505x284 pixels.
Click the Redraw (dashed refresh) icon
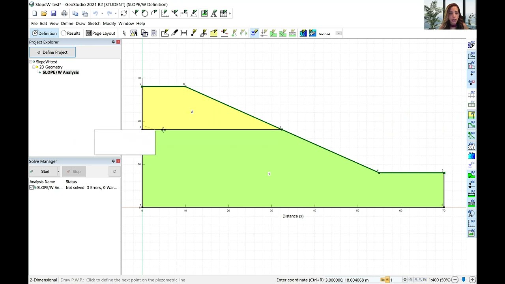pyautogui.click(x=124, y=13)
